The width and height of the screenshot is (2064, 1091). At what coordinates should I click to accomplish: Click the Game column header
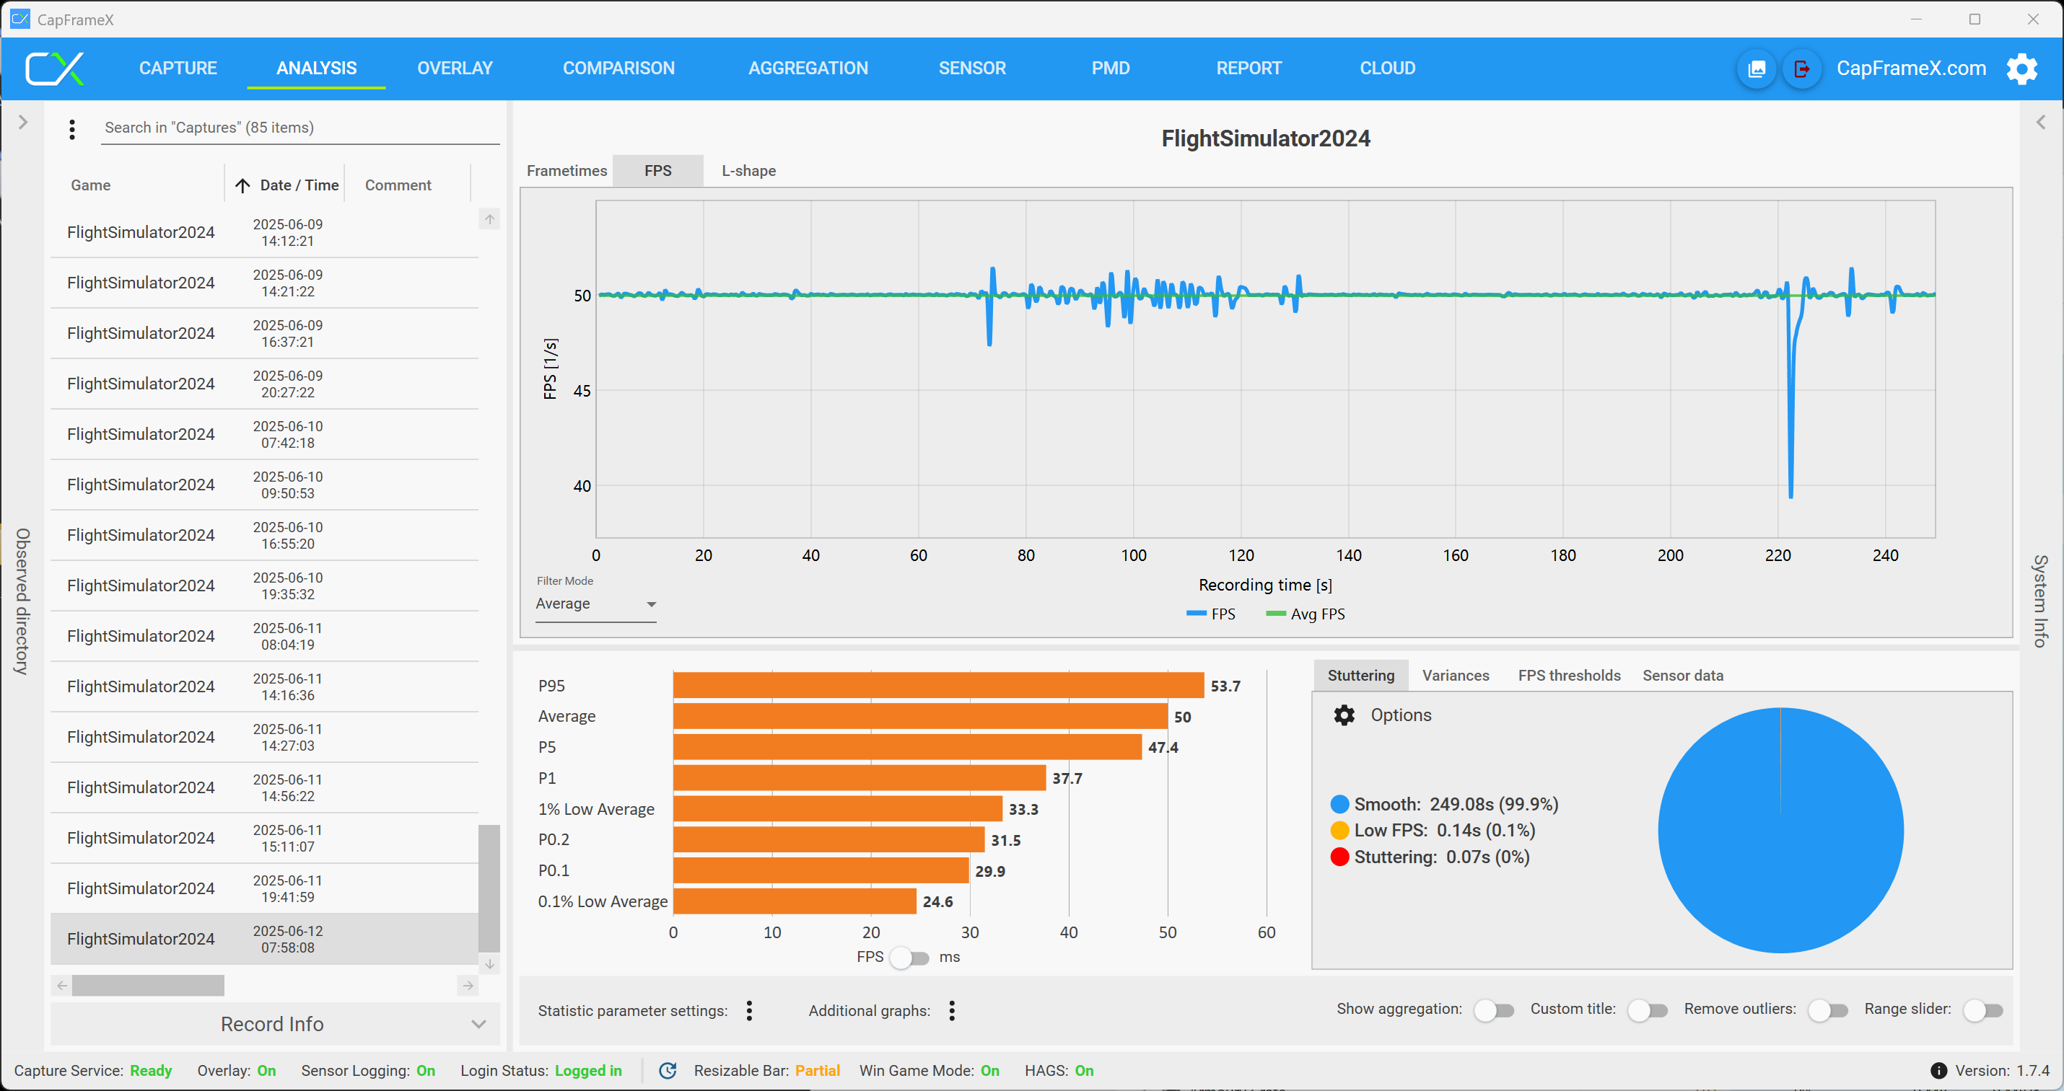(90, 186)
